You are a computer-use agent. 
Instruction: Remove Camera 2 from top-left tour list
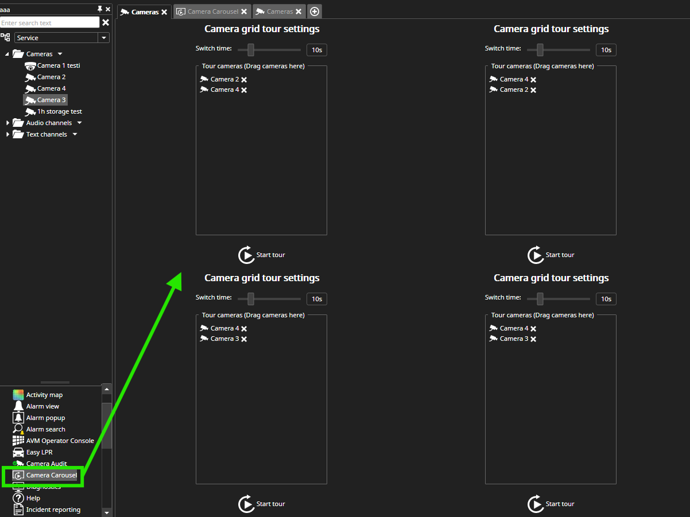pos(244,80)
